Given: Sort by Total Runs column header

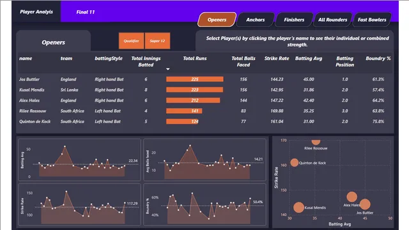Looking at the screenshot, I should click(x=194, y=58).
